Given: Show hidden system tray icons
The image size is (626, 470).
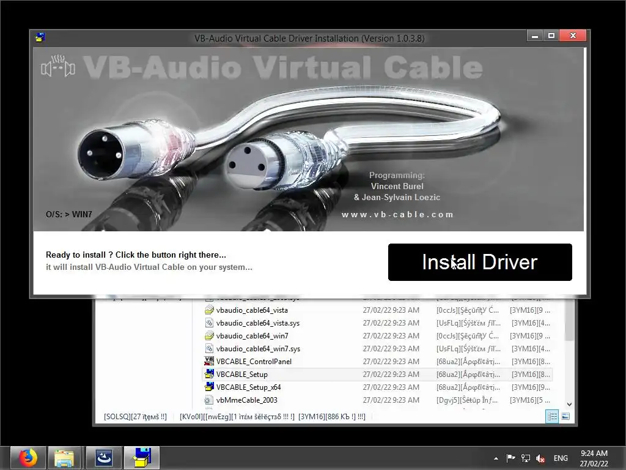Looking at the screenshot, I should (496, 458).
